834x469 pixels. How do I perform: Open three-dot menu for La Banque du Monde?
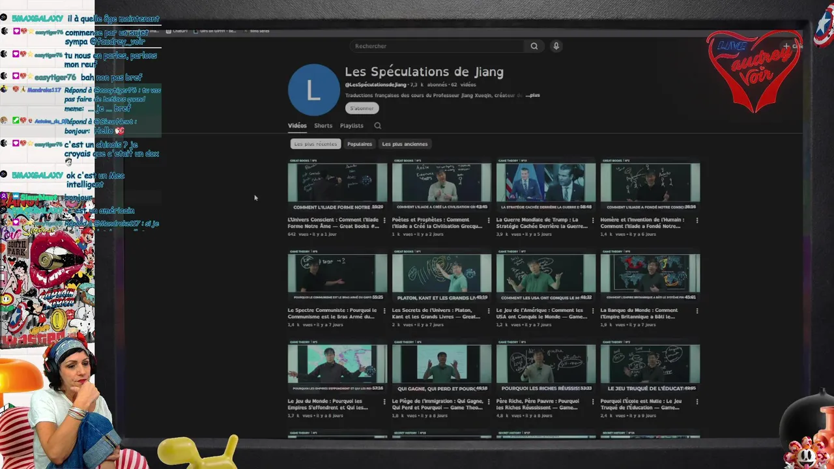[697, 311]
